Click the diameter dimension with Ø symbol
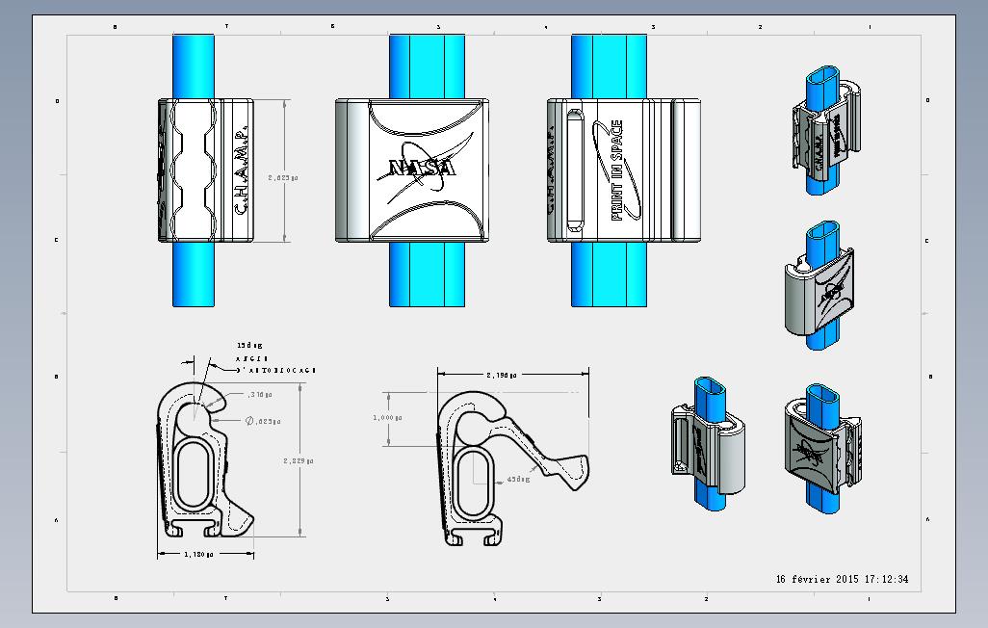The height and width of the screenshot is (628, 988). click(263, 421)
